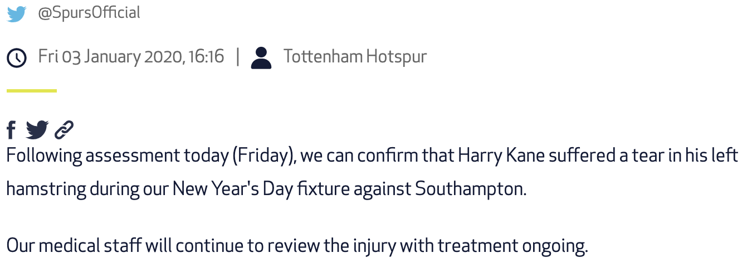Image resolution: width=752 pixels, height=272 pixels.
Task: Copy article link using the chain icon
Action: (64, 130)
